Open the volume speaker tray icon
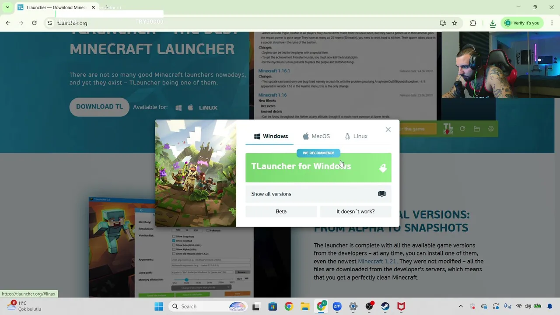Screen dimensions: 560x315 point(528,306)
